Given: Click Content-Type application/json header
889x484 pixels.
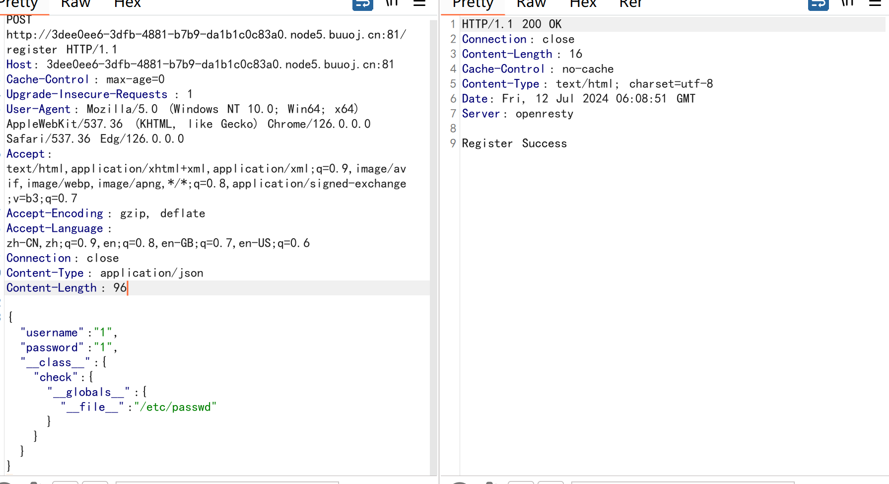Looking at the screenshot, I should point(105,273).
